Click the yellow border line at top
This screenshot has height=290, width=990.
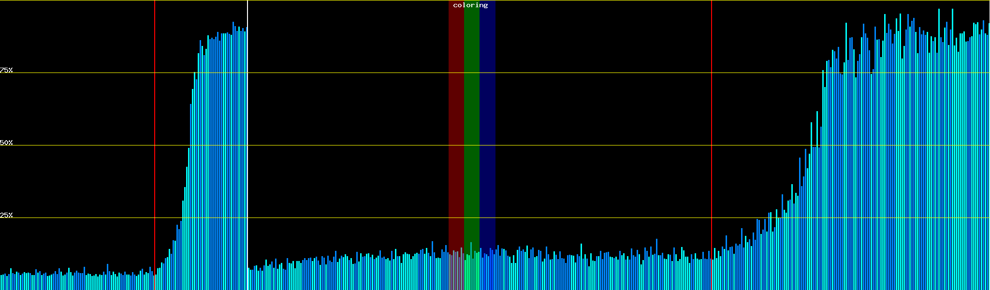click(x=338, y=0)
